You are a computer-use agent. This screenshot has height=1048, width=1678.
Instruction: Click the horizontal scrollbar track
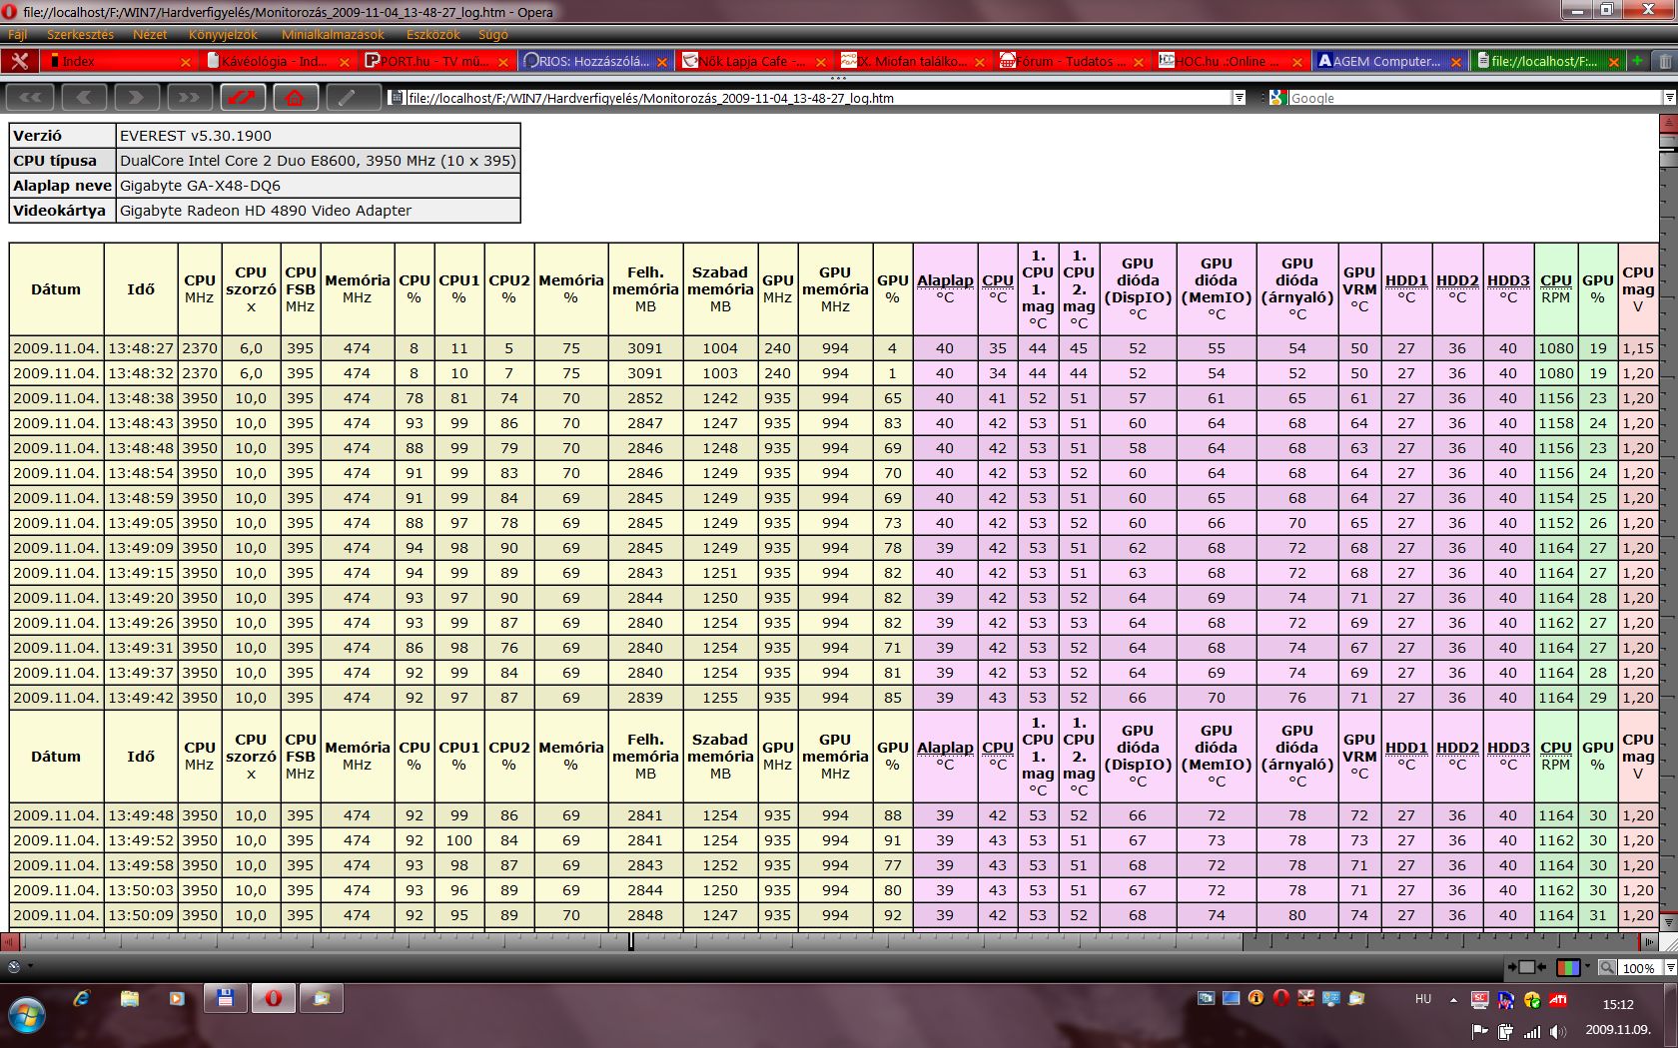[829, 941]
